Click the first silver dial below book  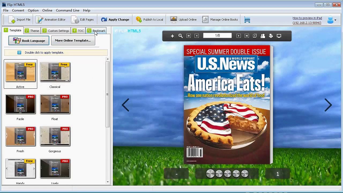[x=210, y=174]
